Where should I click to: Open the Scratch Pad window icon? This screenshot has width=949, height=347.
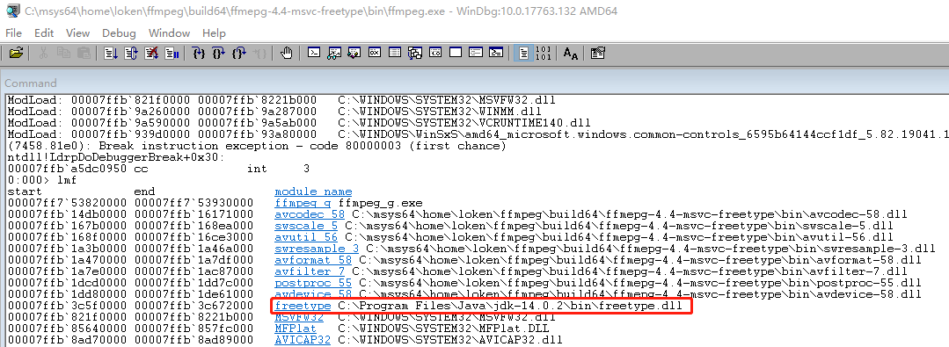click(x=456, y=53)
